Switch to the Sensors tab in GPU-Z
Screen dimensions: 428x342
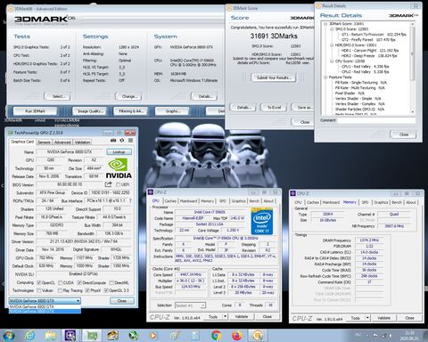pyautogui.click(x=44, y=142)
